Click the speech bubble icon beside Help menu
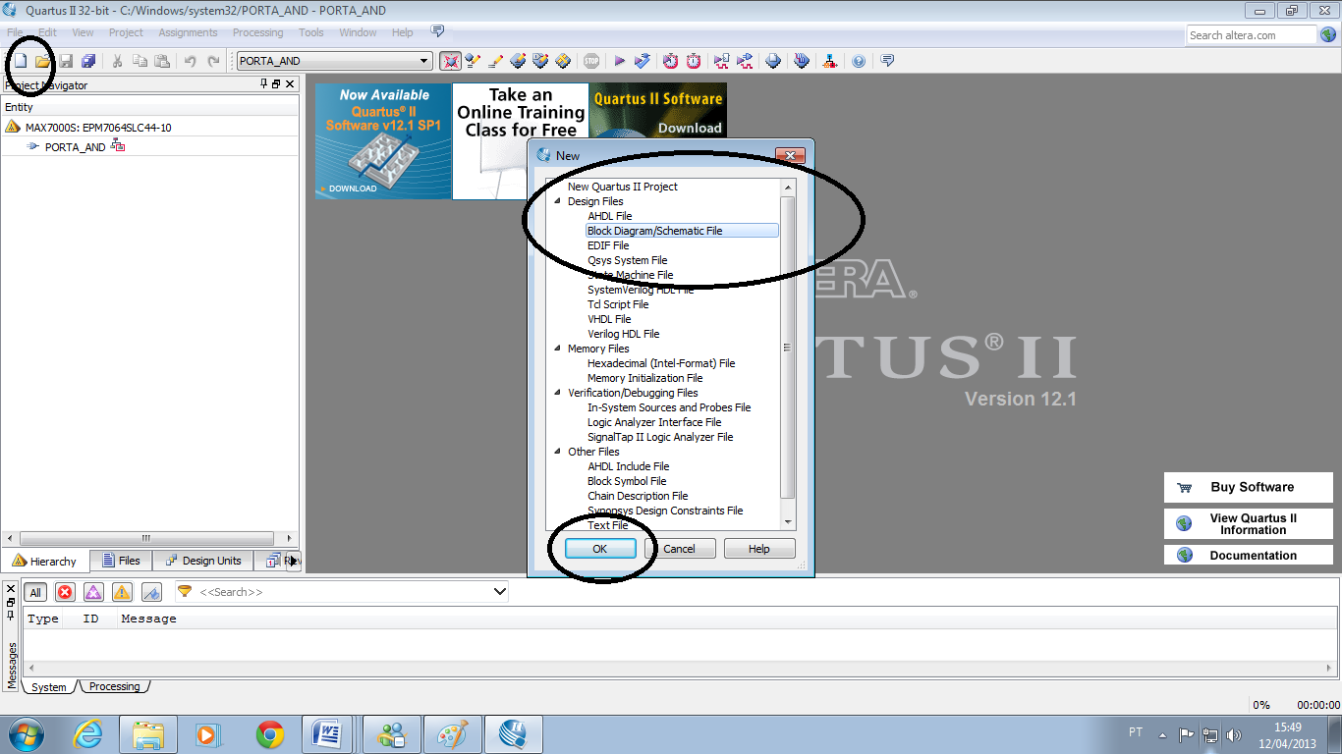 tap(437, 31)
